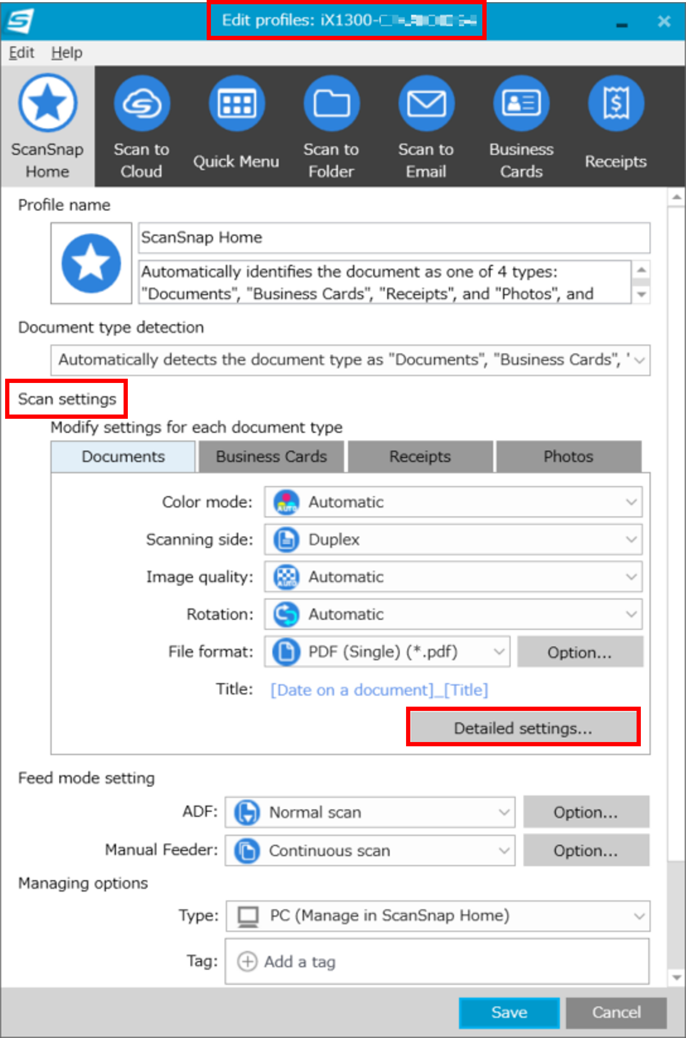Save the profile changes

pyautogui.click(x=509, y=1012)
